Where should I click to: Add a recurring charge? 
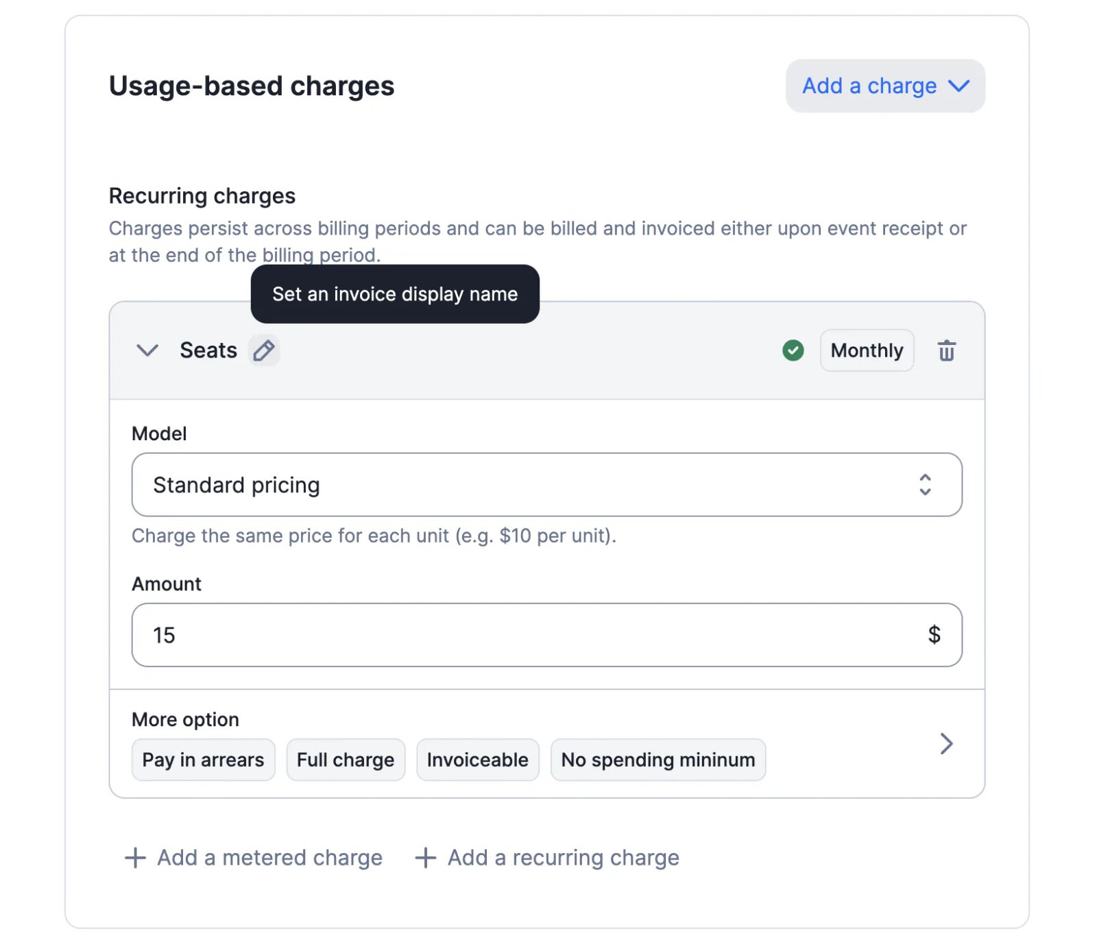click(x=547, y=858)
